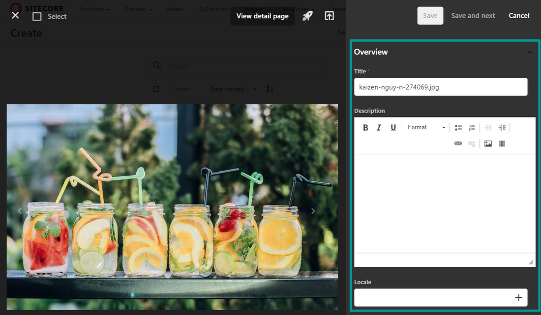Close the asset preview with the X icon

coord(15,16)
